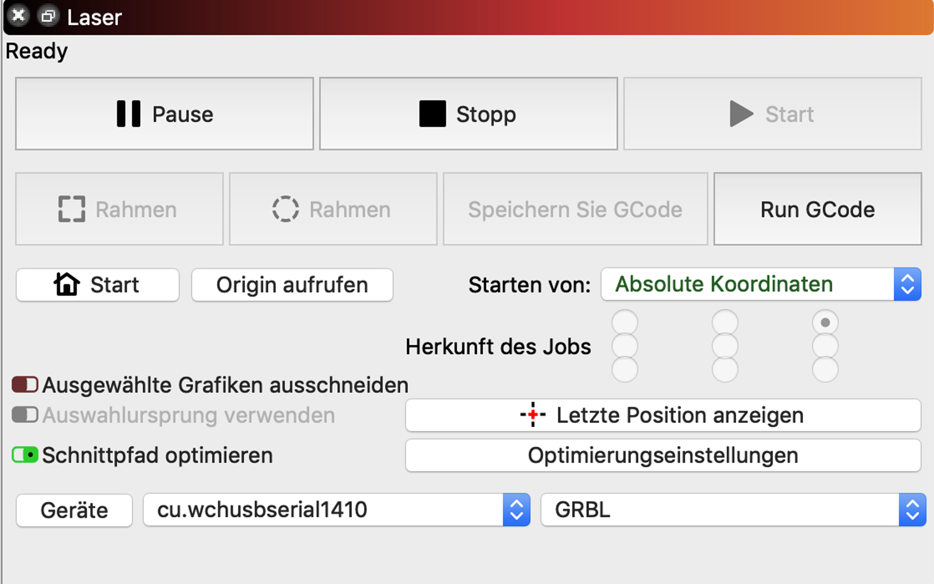
Task: Close the Laser panel
Action: pyautogui.click(x=18, y=16)
